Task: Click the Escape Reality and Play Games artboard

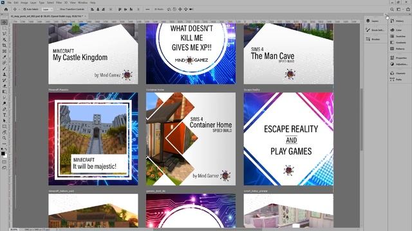Action: tap(288, 139)
